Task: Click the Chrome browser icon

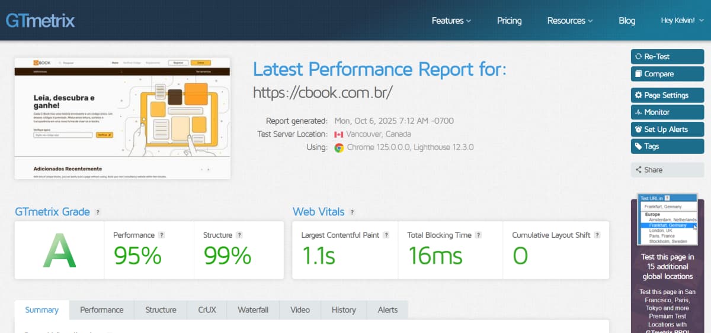Action: (339, 147)
